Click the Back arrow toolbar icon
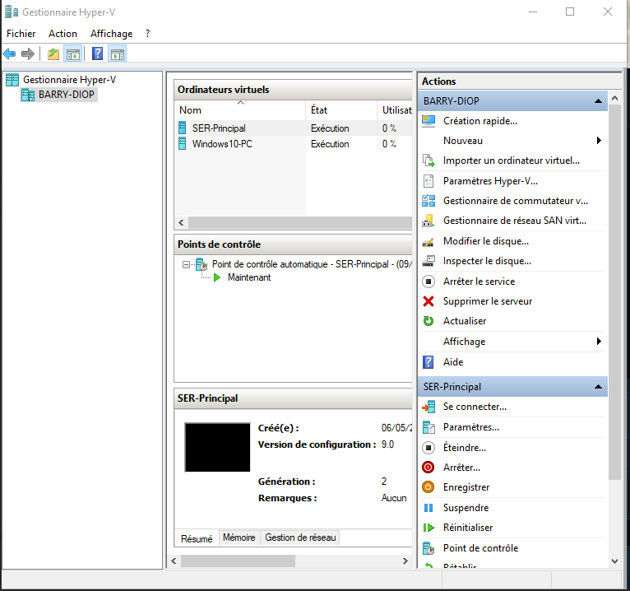Viewport: 630px width, 591px height. pos(9,54)
